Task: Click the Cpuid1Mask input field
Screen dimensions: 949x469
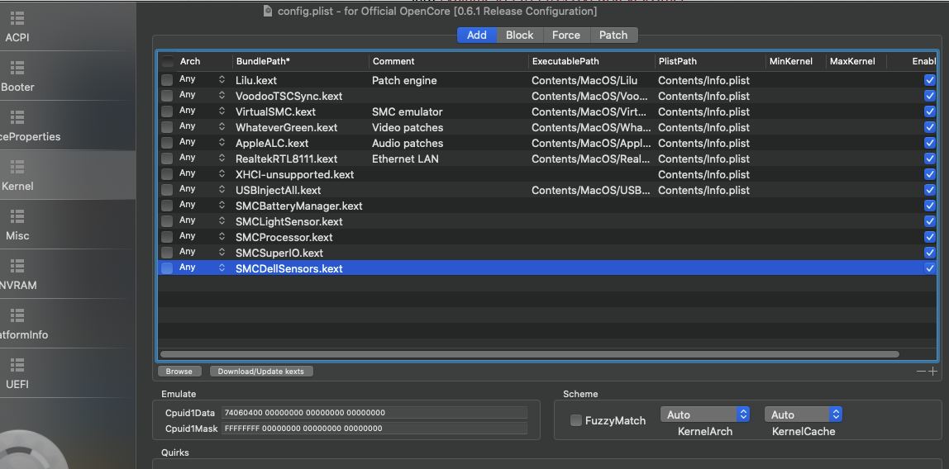Action: point(374,429)
